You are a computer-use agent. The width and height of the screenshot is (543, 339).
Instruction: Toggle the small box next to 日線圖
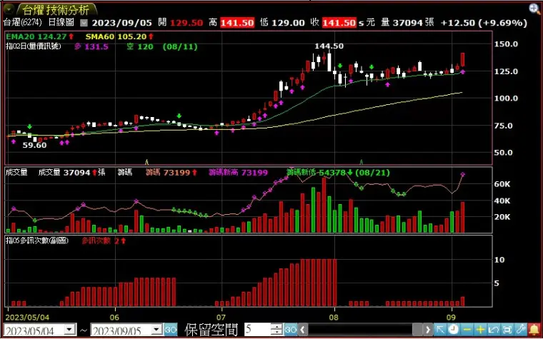click(84, 23)
